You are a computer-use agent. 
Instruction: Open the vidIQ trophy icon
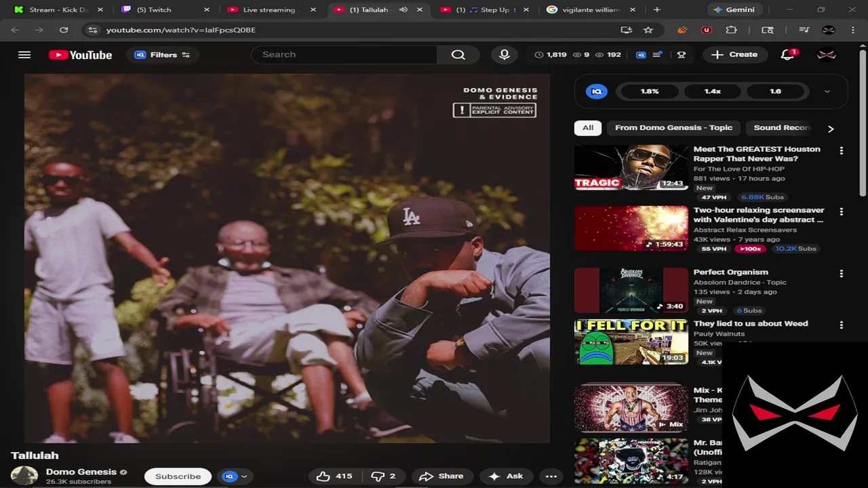point(682,55)
